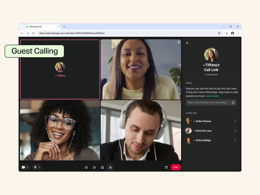Image resolution: width=260 pixels, height=195 pixels.
Task: Click the lock icon on the video tile
Action: pos(178,42)
